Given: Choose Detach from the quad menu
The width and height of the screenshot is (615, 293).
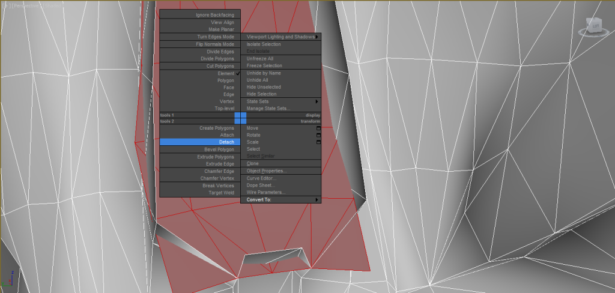Looking at the screenshot, I should (x=200, y=142).
